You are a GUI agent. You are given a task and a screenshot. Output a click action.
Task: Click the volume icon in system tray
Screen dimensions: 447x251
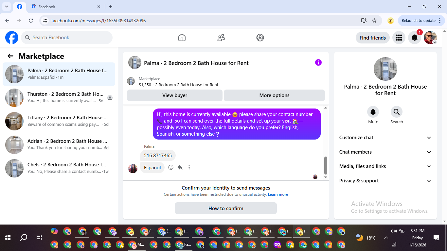point(394,231)
